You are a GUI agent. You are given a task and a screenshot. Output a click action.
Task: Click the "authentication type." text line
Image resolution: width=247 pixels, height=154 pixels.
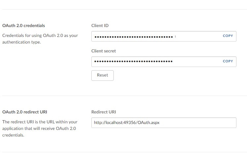coord(21,42)
